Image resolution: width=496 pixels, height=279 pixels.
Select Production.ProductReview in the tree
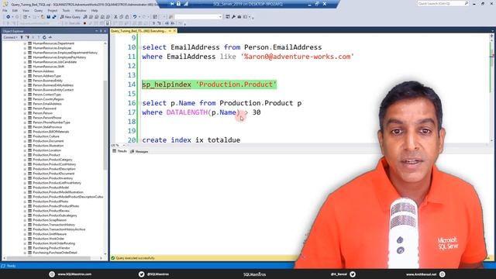point(51,211)
